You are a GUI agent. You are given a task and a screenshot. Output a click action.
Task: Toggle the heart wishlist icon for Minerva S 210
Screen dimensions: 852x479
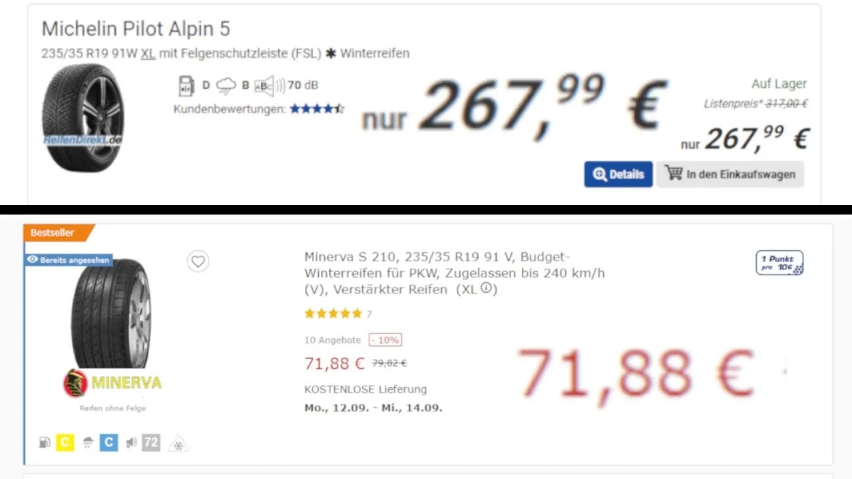point(198,261)
